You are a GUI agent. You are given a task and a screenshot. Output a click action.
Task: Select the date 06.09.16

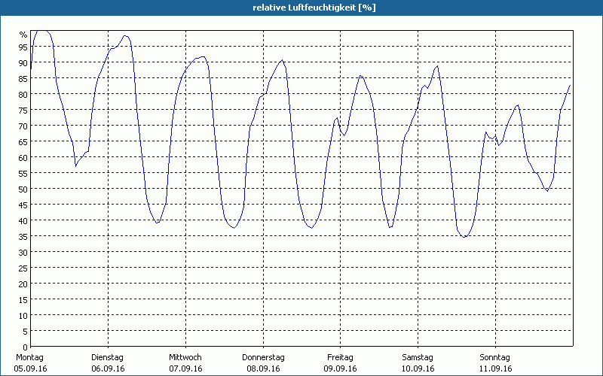108,368
